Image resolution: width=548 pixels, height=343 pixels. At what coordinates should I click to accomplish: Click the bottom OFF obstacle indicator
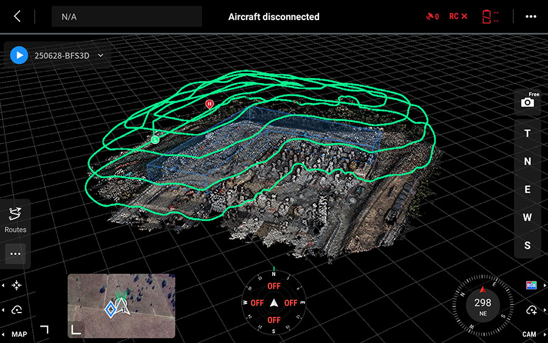tap(273, 320)
